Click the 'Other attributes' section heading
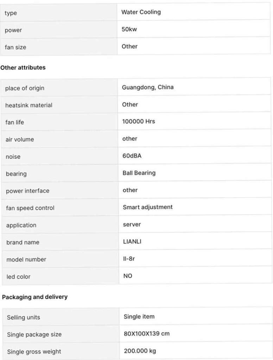 23,67
